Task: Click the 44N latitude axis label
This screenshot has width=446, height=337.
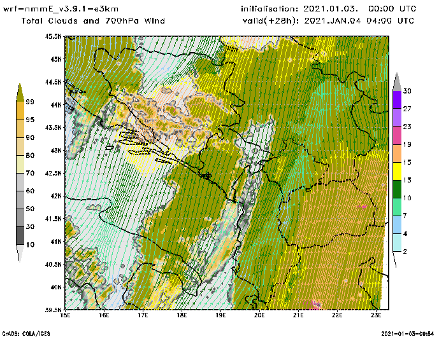Action: click(56, 105)
